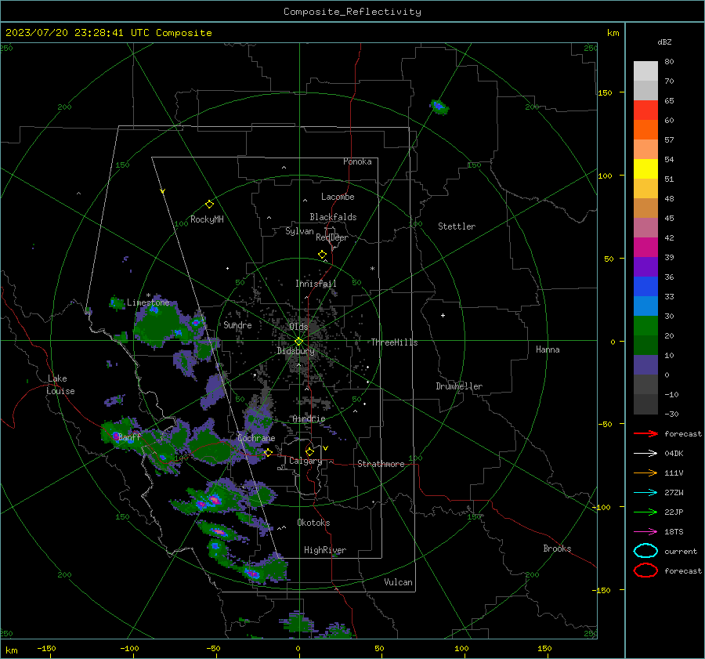The image size is (705, 659).
Task: Click the Sylvan town label
Action: [x=299, y=231]
